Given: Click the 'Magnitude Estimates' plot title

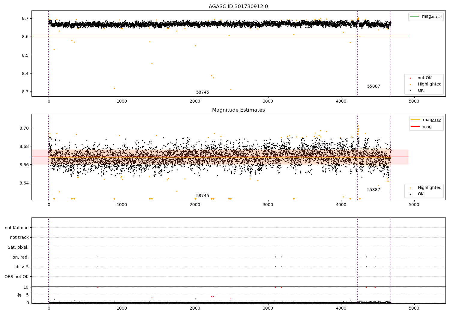Looking at the screenshot, I should [x=238, y=110].
